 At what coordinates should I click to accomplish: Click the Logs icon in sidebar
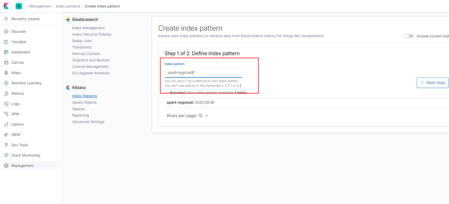pos(6,104)
